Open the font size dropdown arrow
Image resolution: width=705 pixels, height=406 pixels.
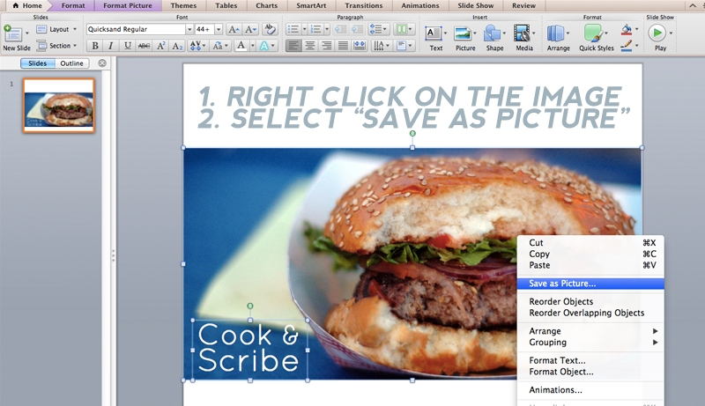(219, 29)
